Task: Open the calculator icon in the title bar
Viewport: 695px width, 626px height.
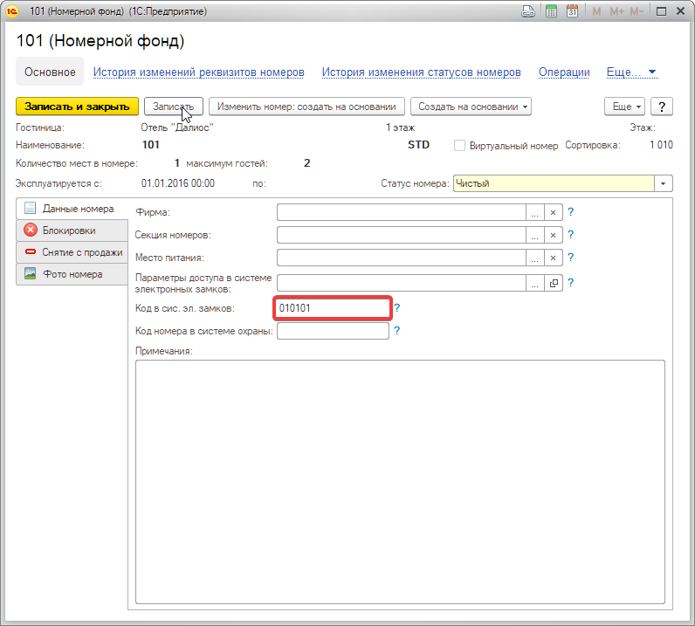Action: 552,11
